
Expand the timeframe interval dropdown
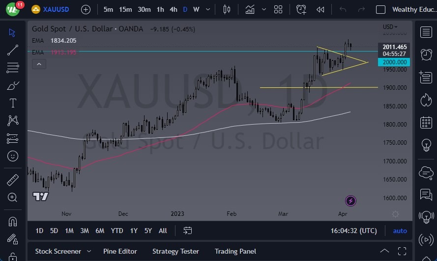point(208,9)
